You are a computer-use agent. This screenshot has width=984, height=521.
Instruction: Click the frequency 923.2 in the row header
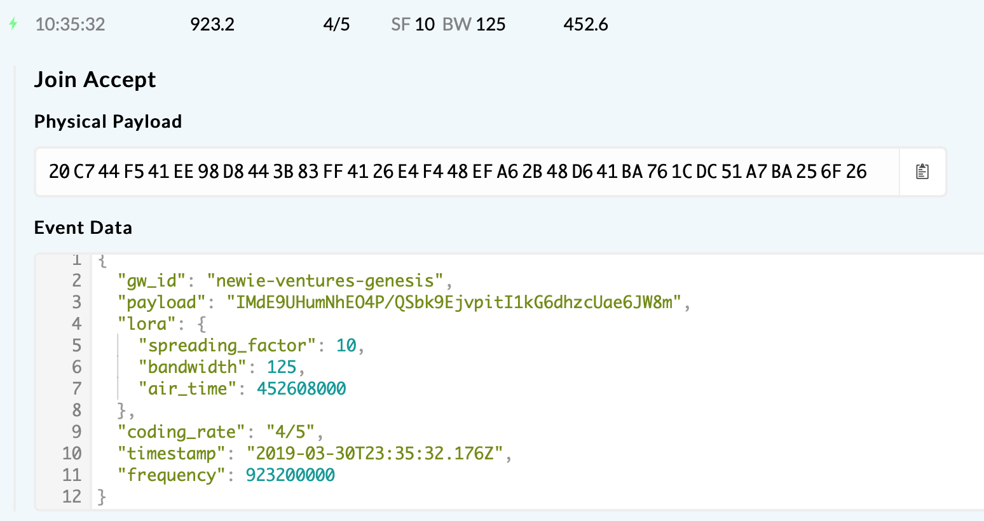[212, 24]
